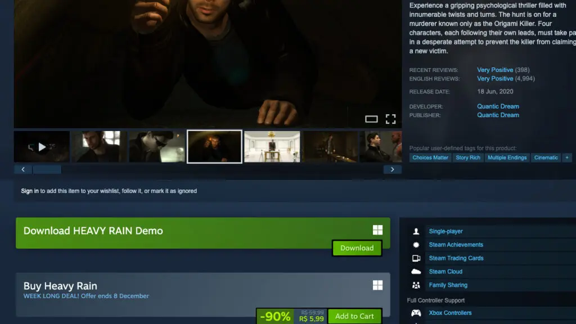576x324 pixels.
Task: Click the Steam Cloud icon
Action: (416, 272)
